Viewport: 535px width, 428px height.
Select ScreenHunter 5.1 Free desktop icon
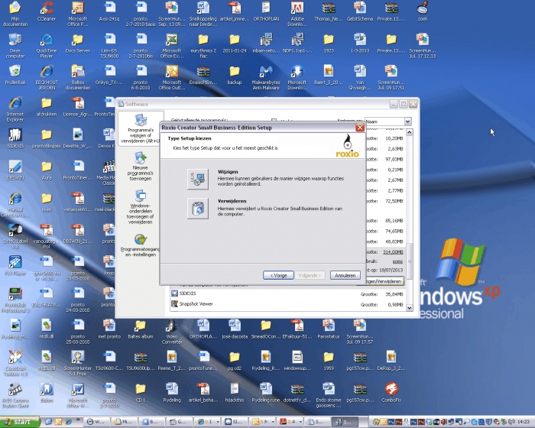tap(77, 363)
